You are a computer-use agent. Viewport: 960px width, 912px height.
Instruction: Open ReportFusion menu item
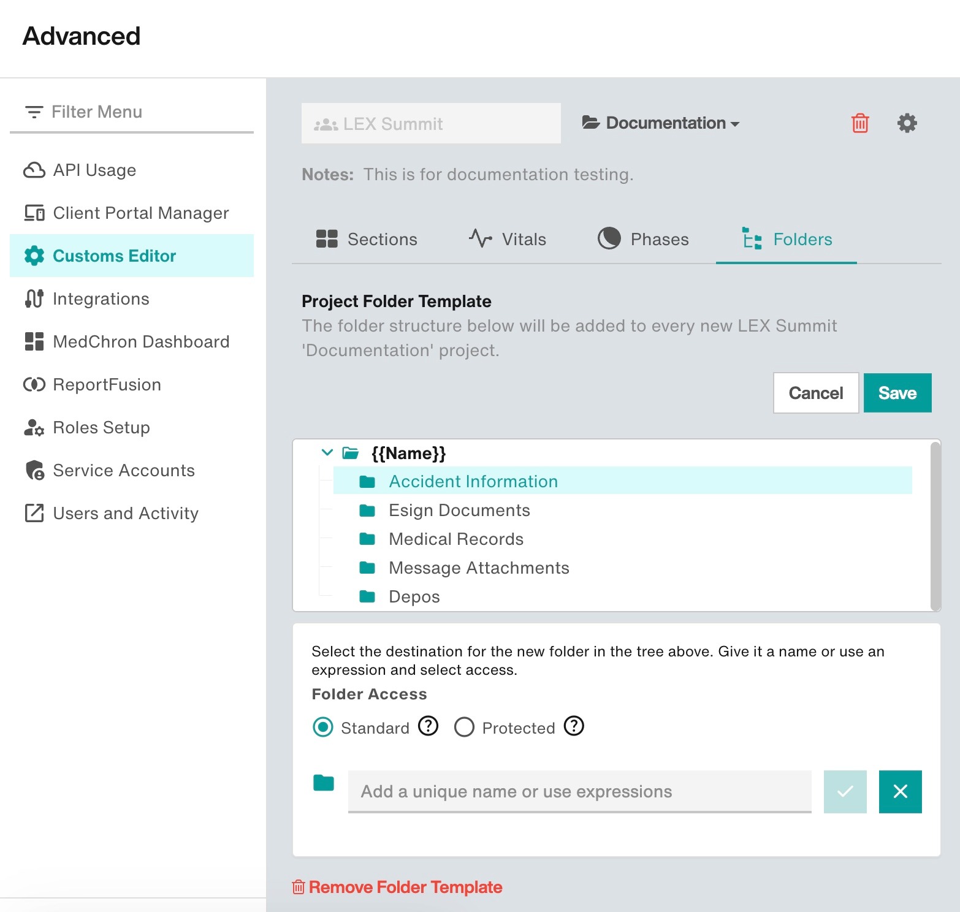tap(132, 384)
